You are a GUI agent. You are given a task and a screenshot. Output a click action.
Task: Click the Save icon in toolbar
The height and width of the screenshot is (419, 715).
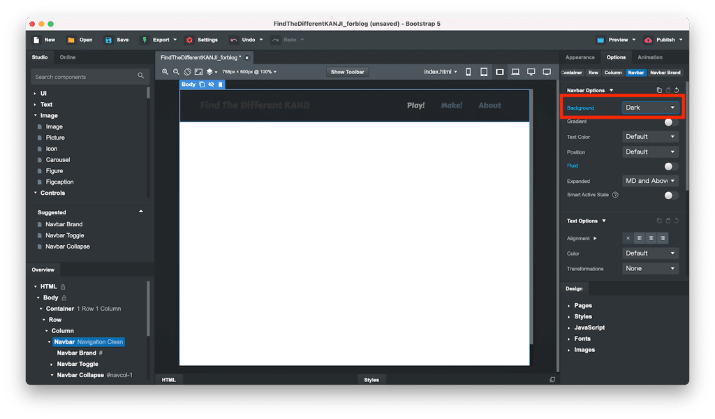(x=109, y=40)
